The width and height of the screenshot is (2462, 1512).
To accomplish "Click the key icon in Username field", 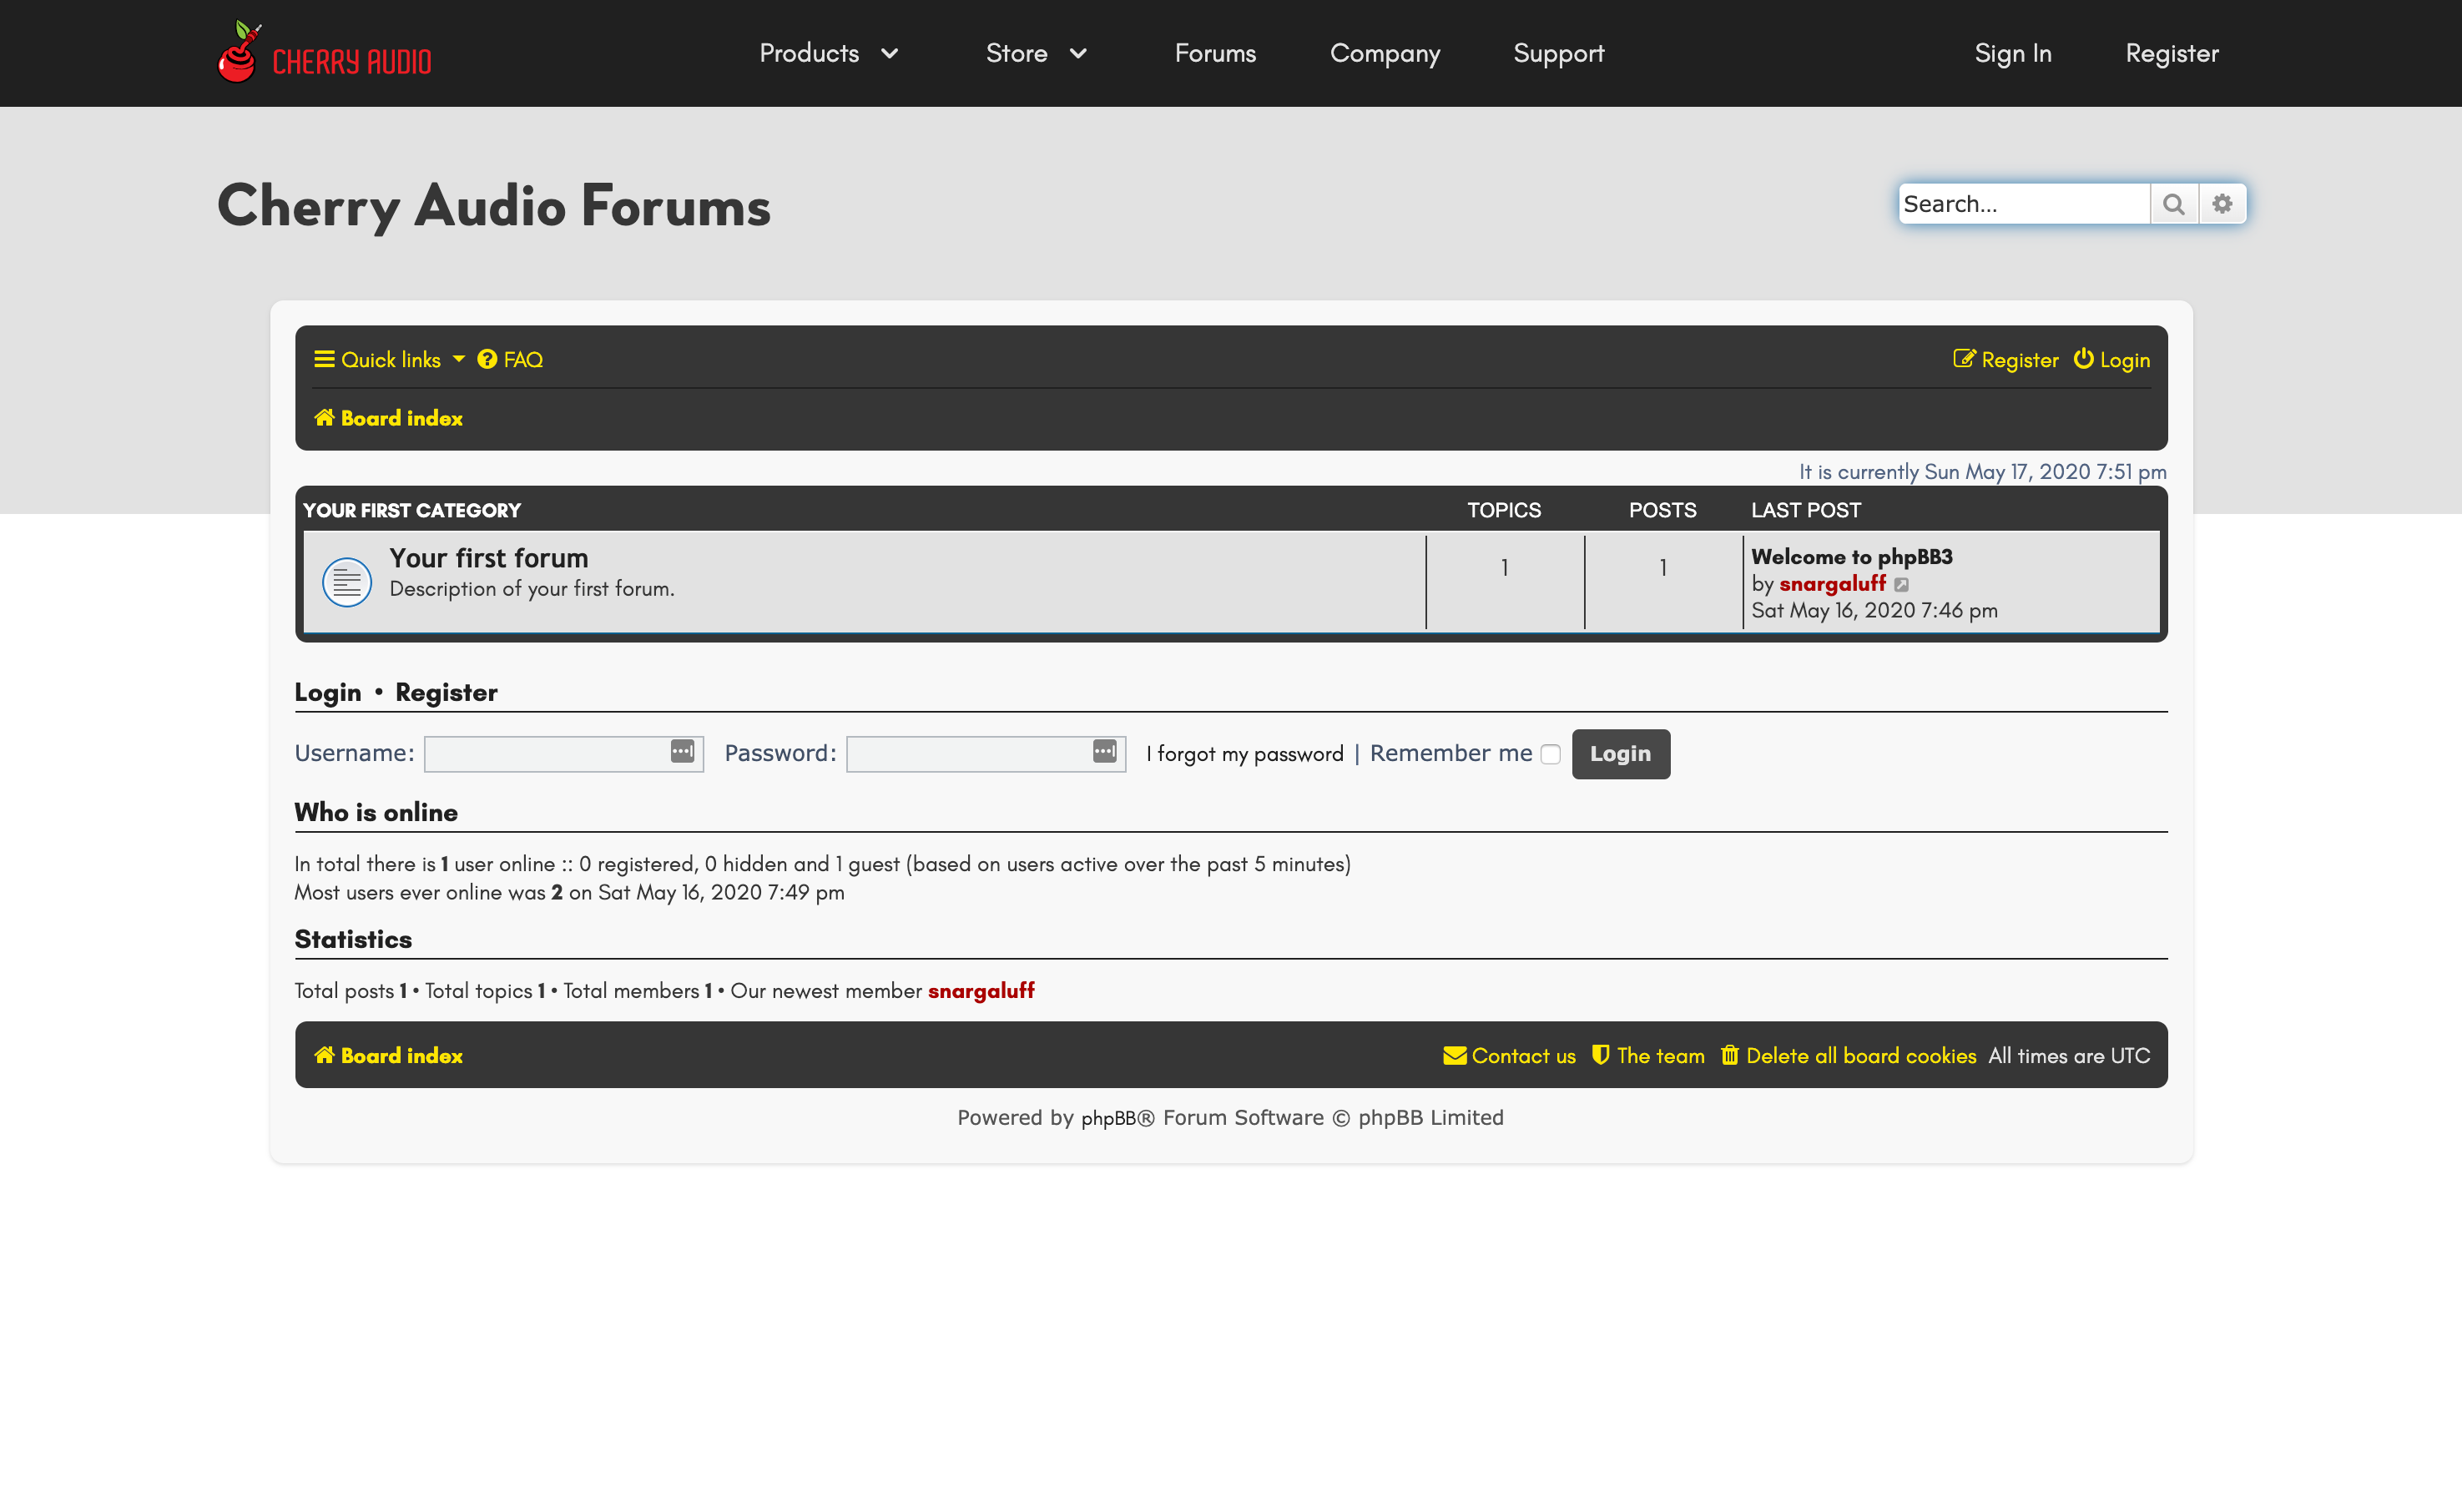I will click(682, 751).
